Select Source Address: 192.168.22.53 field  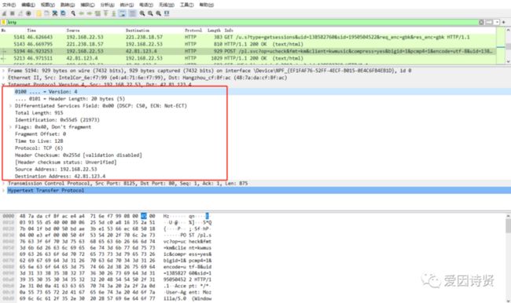click(x=56, y=170)
